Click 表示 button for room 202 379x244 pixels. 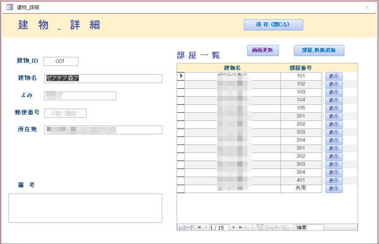pyautogui.click(x=334, y=124)
